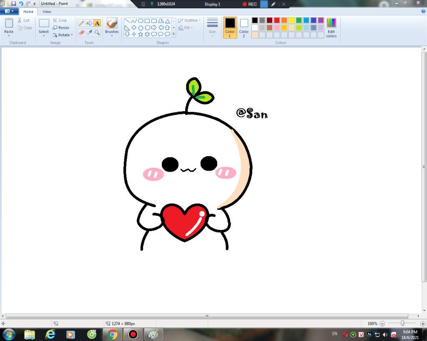
Task: Switch to the View ribbon tab
Action: tap(47, 12)
